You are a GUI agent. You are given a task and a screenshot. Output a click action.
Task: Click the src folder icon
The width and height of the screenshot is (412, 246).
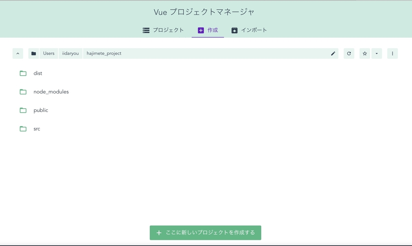[23, 129]
